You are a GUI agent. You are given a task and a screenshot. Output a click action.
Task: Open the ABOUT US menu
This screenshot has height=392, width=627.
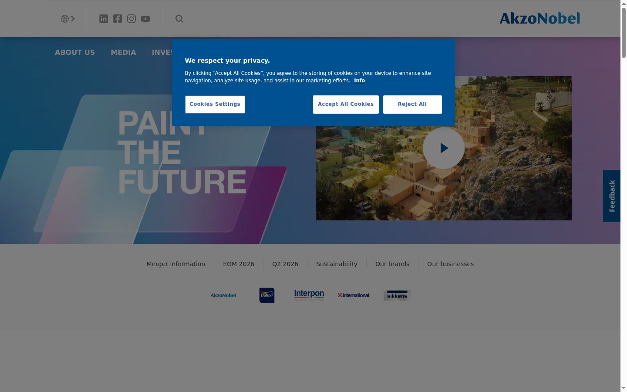(x=75, y=52)
